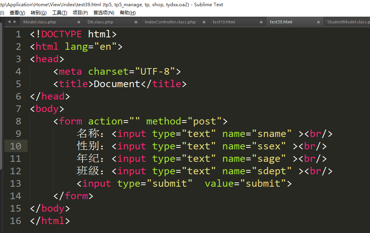Close the test10.html tab
The width and height of the screenshot is (370, 233).
pyautogui.click(x=261, y=22)
